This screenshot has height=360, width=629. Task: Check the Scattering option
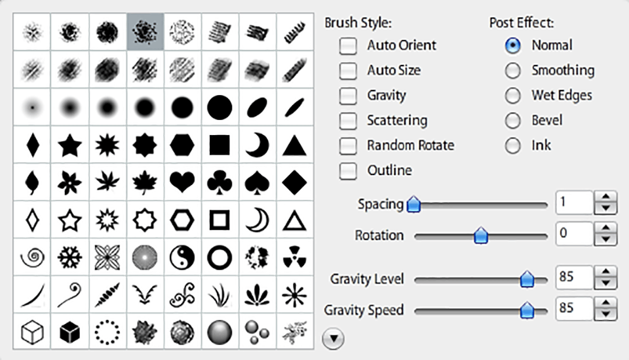[x=348, y=121]
